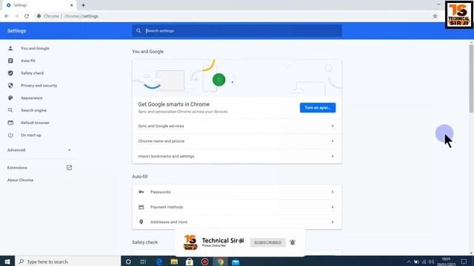Click the clipboard icon beside Auto-fill
Screen dimensions: 474x266
10,61
